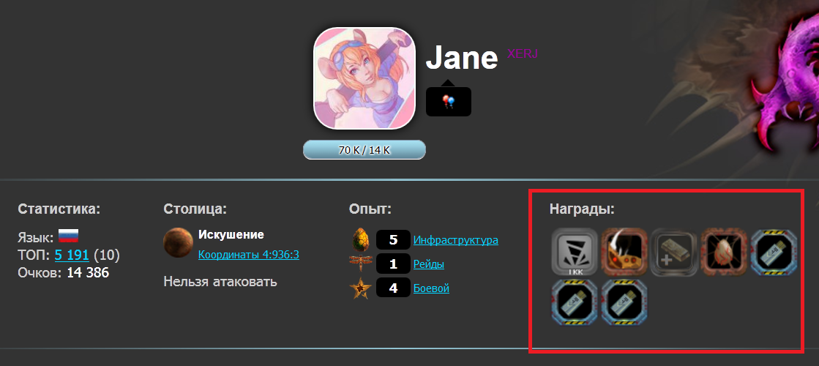Click the XERJ alliance tag
Image resolution: width=819 pixels, height=366 pixels.
click(x=523, y=53)
